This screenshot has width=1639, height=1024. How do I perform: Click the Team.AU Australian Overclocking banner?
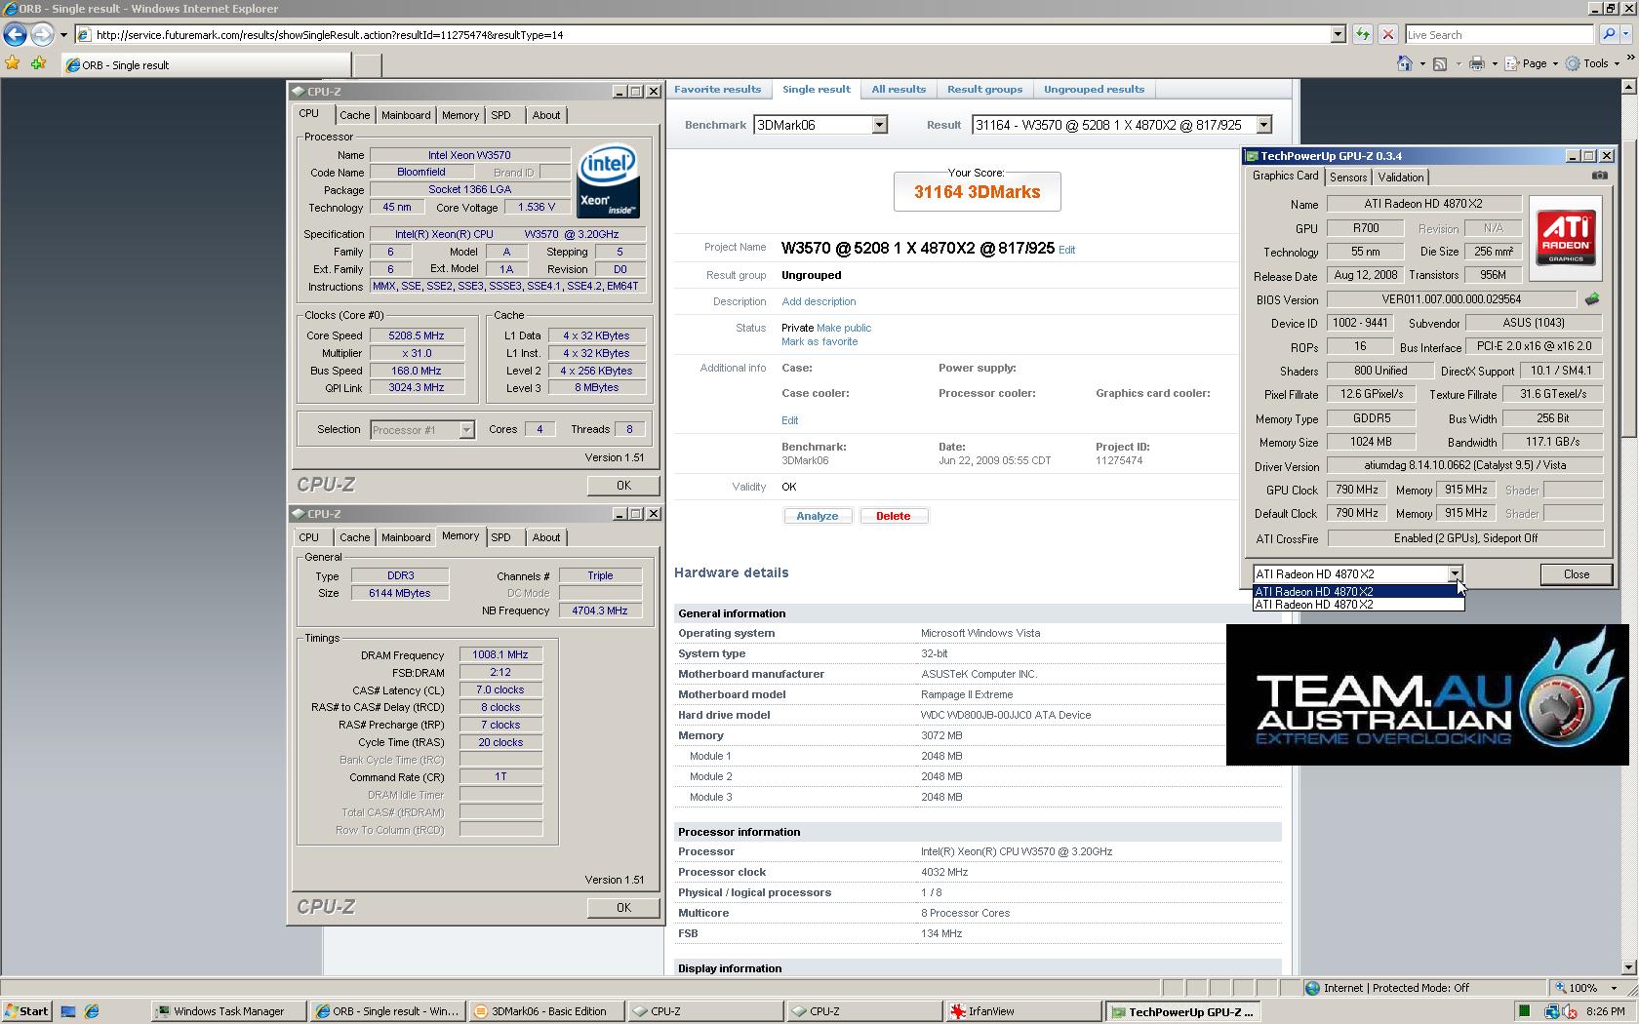1427,694
